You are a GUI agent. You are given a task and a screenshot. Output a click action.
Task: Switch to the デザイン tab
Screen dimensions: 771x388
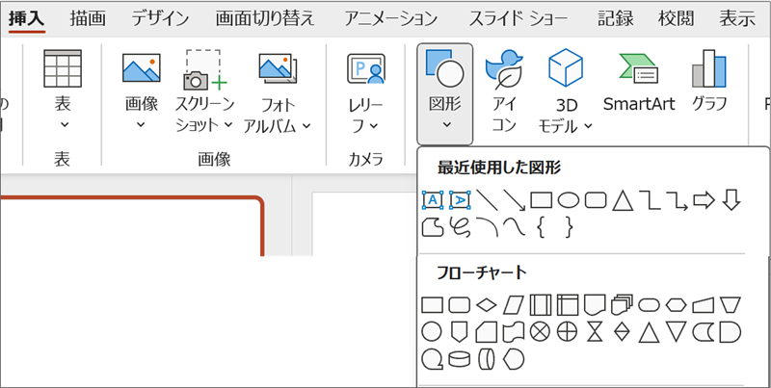coord(160,17)
